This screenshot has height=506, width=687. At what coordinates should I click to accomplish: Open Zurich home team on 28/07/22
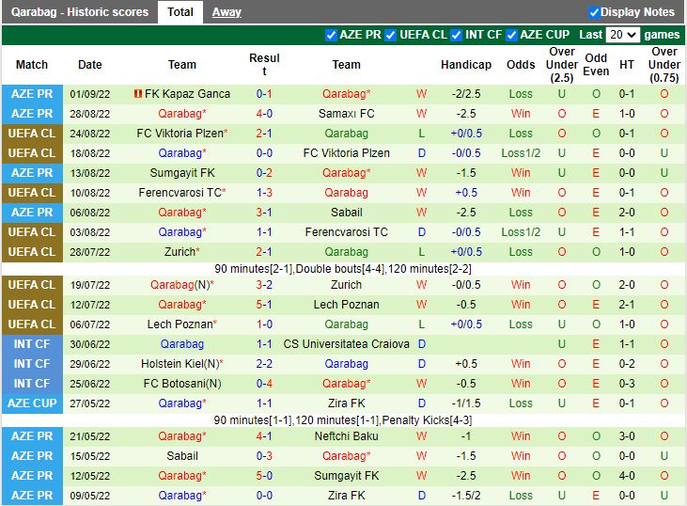click(x=181, y=252)
